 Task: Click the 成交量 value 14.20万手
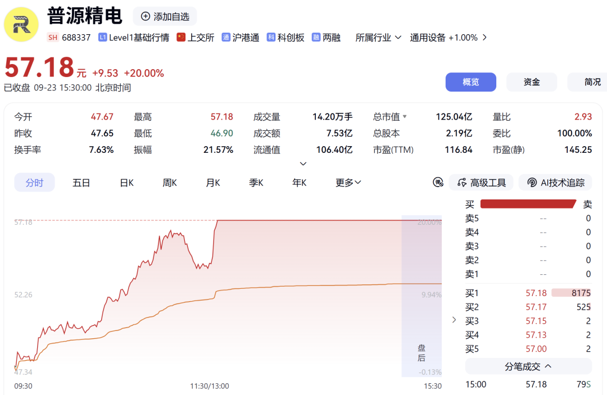tap(333, 116)
